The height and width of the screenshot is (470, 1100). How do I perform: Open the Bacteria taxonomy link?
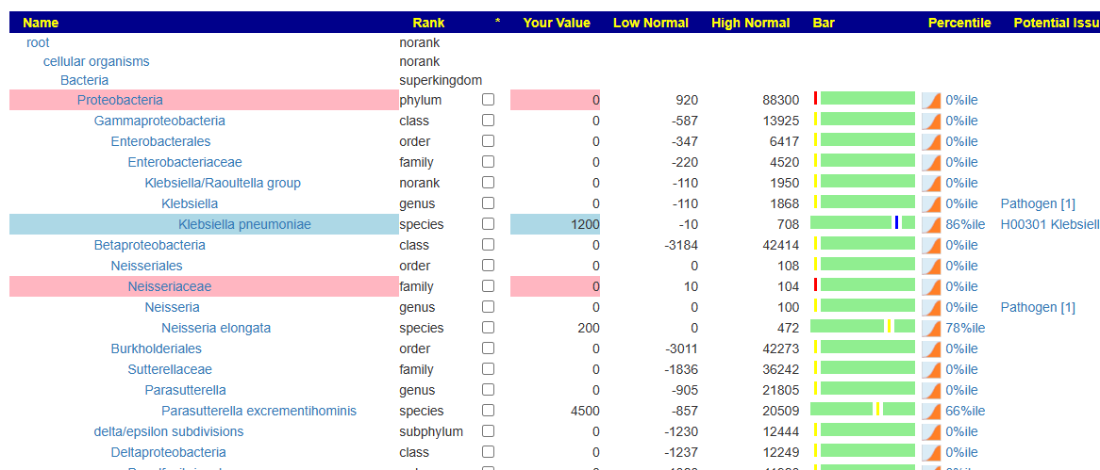pos(84,81)
